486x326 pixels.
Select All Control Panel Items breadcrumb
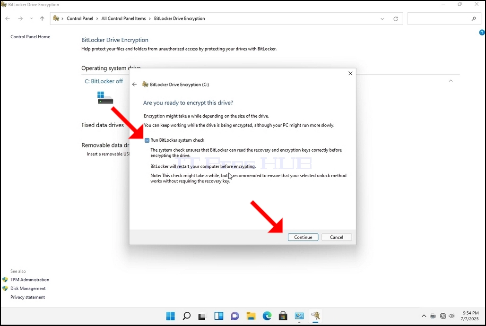click(x=123, y=18)
